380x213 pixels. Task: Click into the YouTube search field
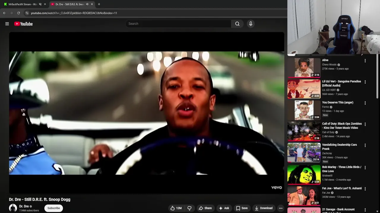(178, 24)
